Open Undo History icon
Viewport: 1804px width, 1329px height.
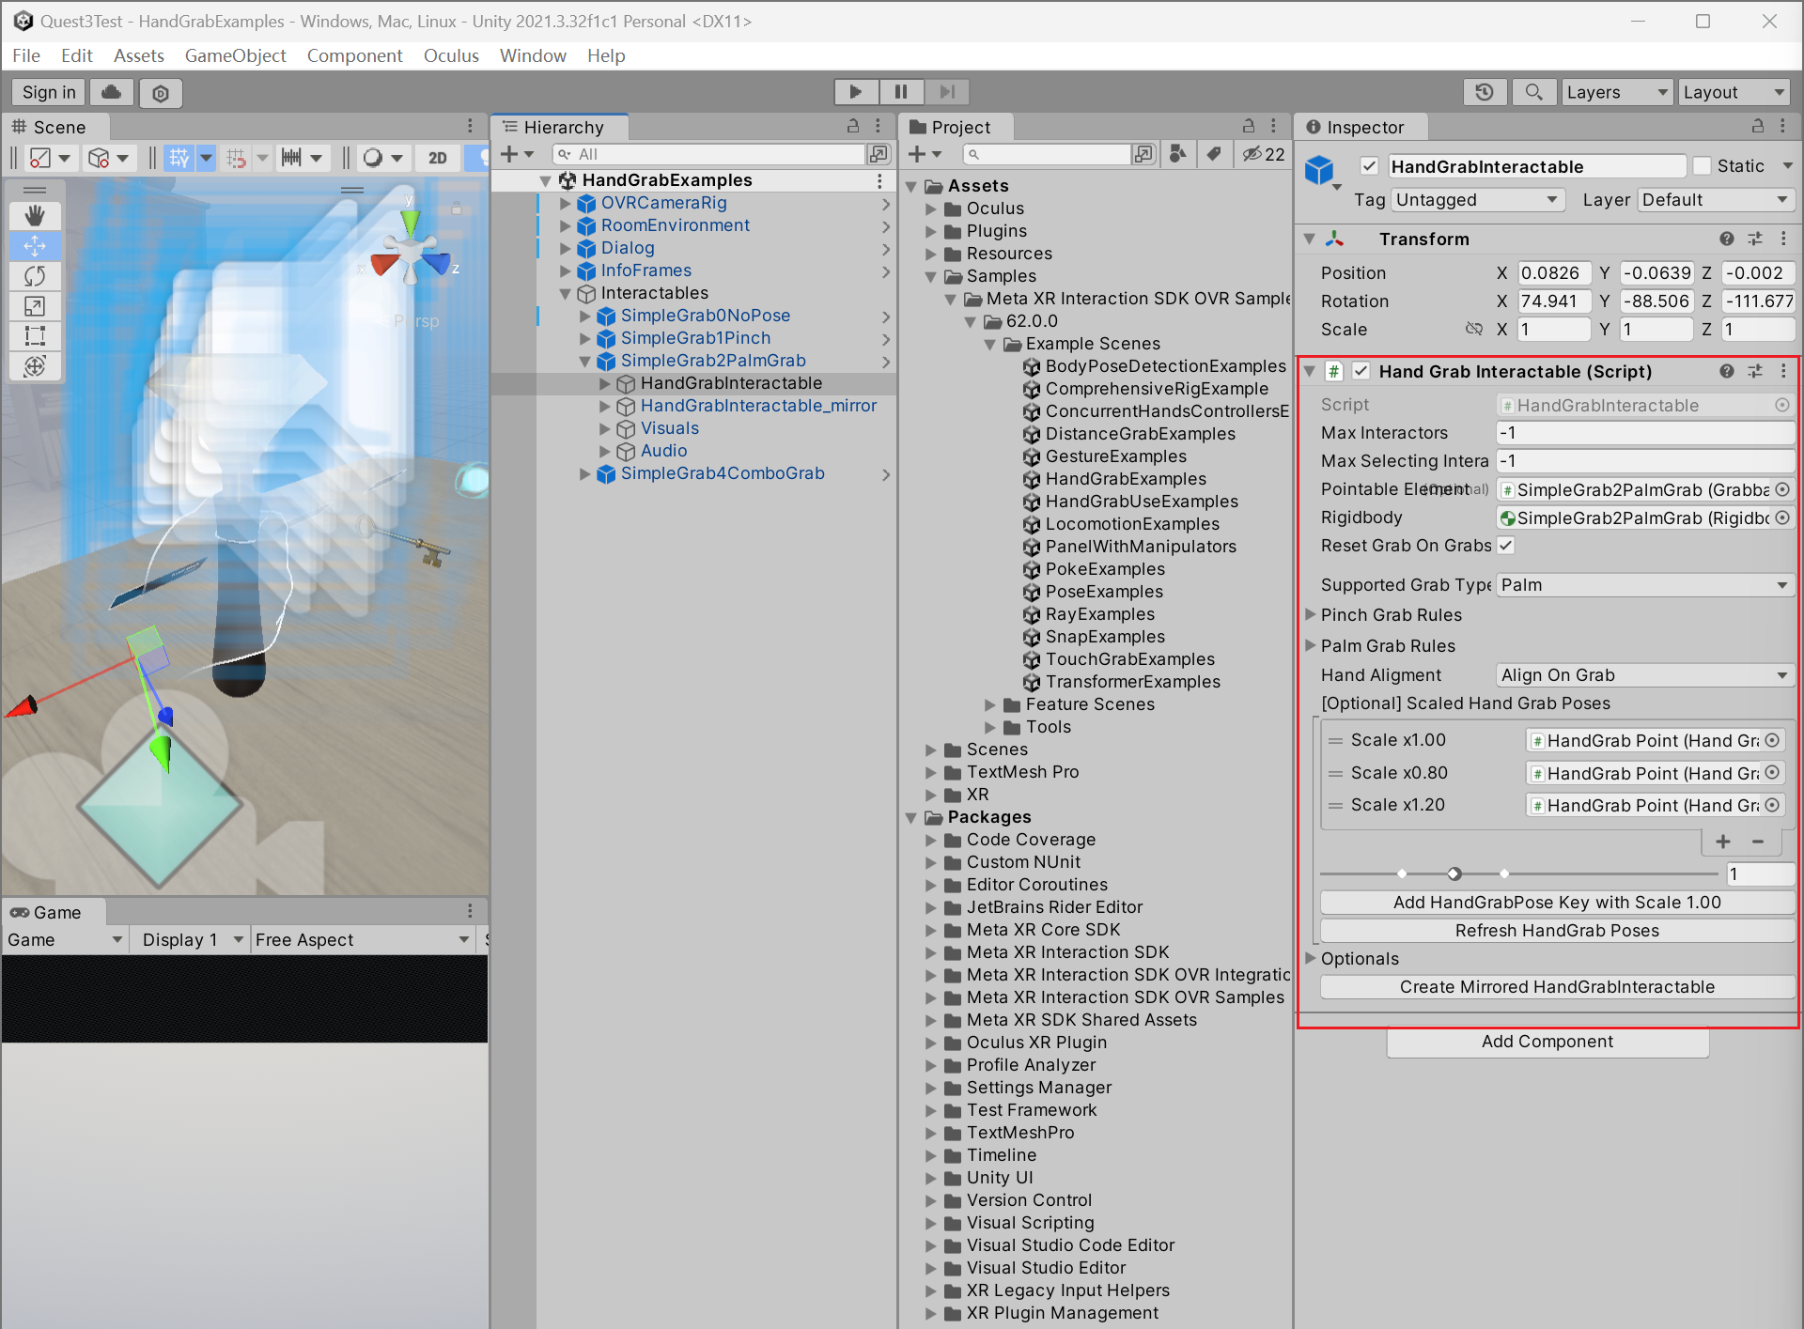(x=1485, y=92)
